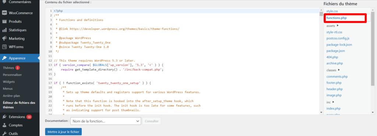
Task: Click line 14 require get_template_directory code
Action: tap(112, 70)
